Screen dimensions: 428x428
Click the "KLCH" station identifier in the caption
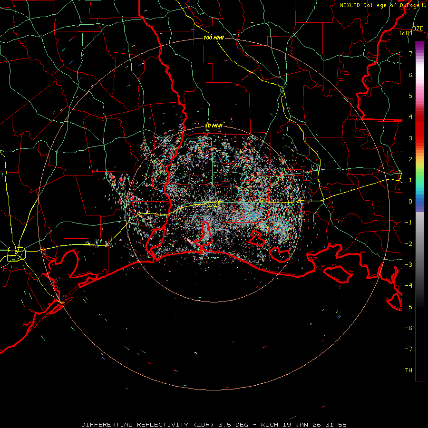pos(270,425)
